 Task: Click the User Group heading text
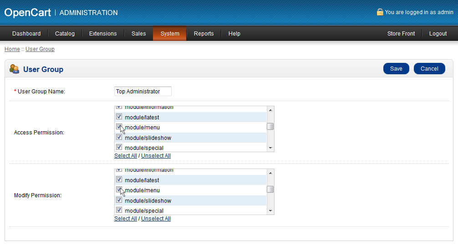tap(43, 69)
